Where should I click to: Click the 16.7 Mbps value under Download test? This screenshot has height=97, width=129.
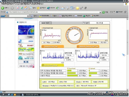click(x=47, y=43)
